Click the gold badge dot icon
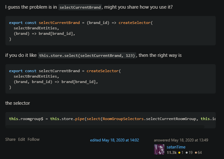224x159 pixels. tap(179, 153)
